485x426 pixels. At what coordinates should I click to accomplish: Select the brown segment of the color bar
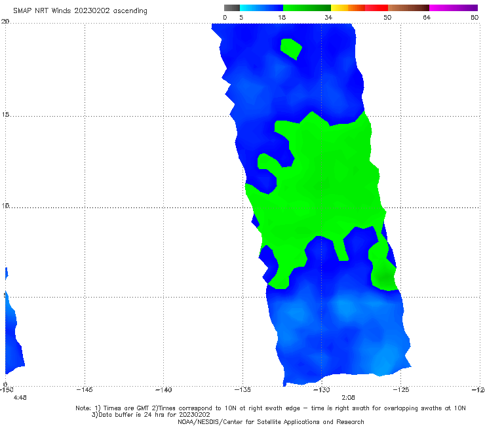point(408,8)
